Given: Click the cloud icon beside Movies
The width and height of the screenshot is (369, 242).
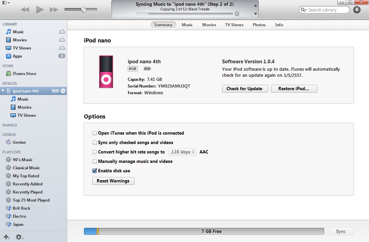Looking at the screenshot, I should point(62,40).
